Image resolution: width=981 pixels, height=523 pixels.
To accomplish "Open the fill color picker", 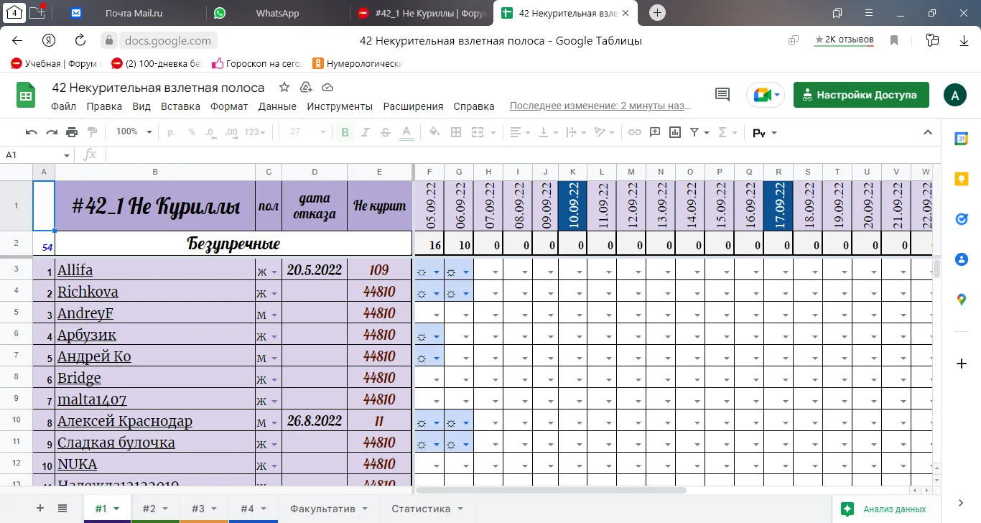I will click(x=433, y=132).
